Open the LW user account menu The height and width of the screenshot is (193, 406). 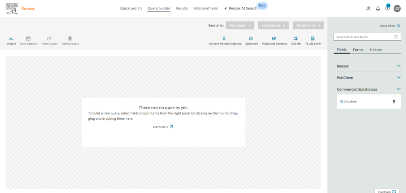(x=397, y=8)
